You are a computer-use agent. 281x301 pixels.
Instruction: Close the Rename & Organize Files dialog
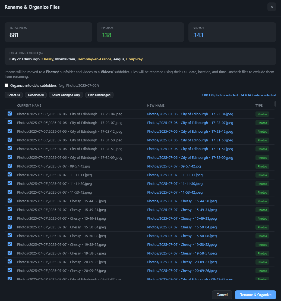[271, 7]
